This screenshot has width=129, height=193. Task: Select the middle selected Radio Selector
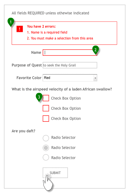pos(46,148)
